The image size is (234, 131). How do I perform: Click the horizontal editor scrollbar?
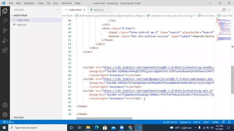(104, 118)
